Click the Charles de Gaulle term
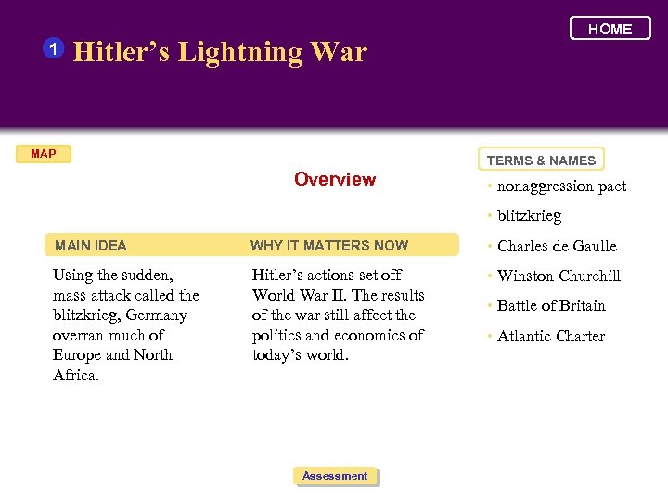The width and height of the screenshot is (668, 501). [557, 246]
